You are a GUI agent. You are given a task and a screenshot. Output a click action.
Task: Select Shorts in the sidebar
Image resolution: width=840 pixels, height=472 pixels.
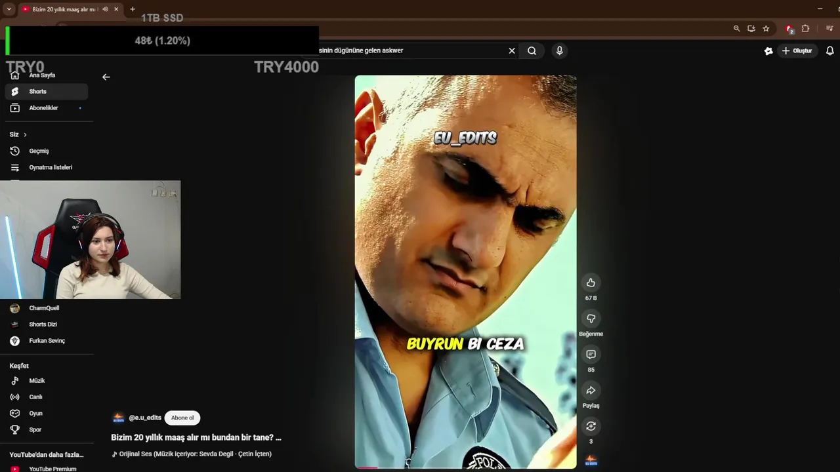pyautogui.click(x=46, y=92)
